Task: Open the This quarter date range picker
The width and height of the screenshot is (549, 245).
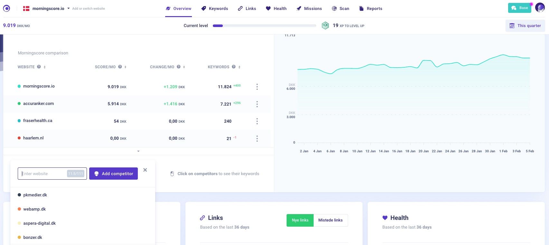Action: [x=525, y=26]
